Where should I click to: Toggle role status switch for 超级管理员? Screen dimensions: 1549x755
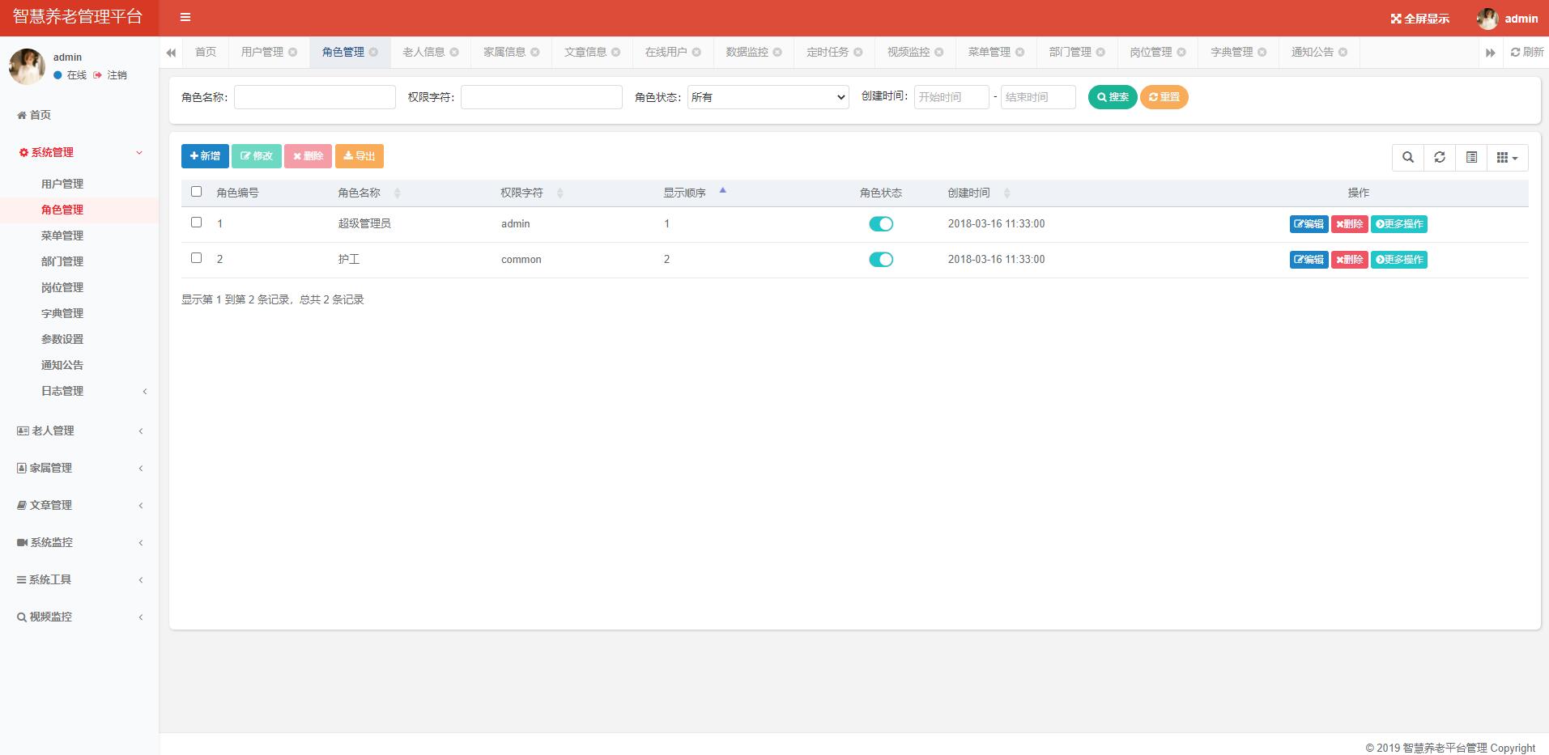881,224
